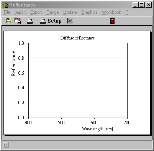Open the Graphics menu

(89, 12)
